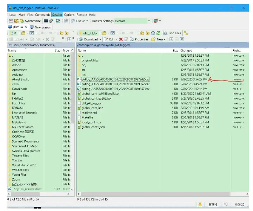Viewport: 253px width, 211px height.
Task: Click the session lock icon in status bar
Action: (x=200, y=204)
